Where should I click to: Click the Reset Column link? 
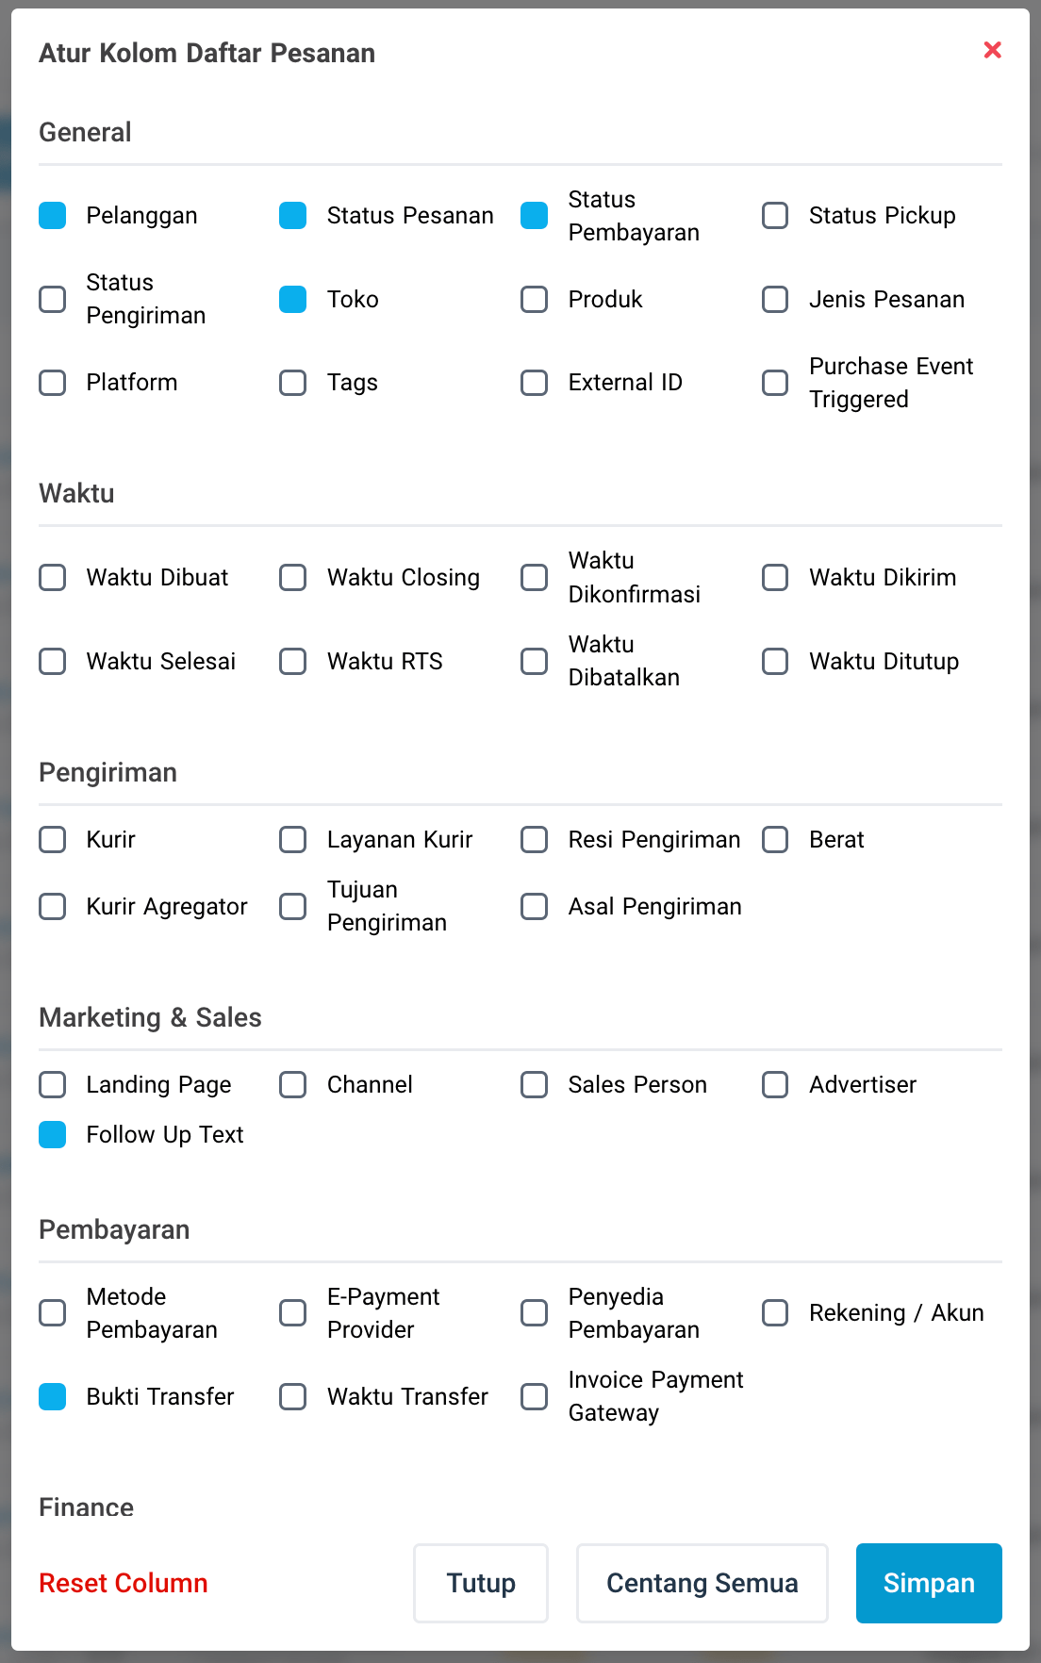(x=123, y=1583)
